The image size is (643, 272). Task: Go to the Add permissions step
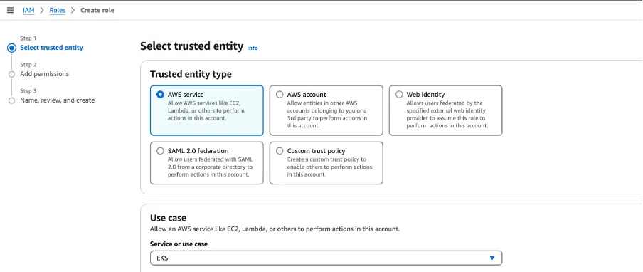44,74
